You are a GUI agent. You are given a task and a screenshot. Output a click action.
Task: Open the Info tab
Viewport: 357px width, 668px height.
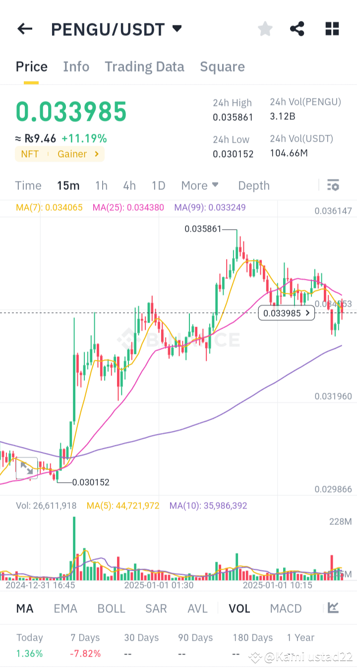point(76,66)
